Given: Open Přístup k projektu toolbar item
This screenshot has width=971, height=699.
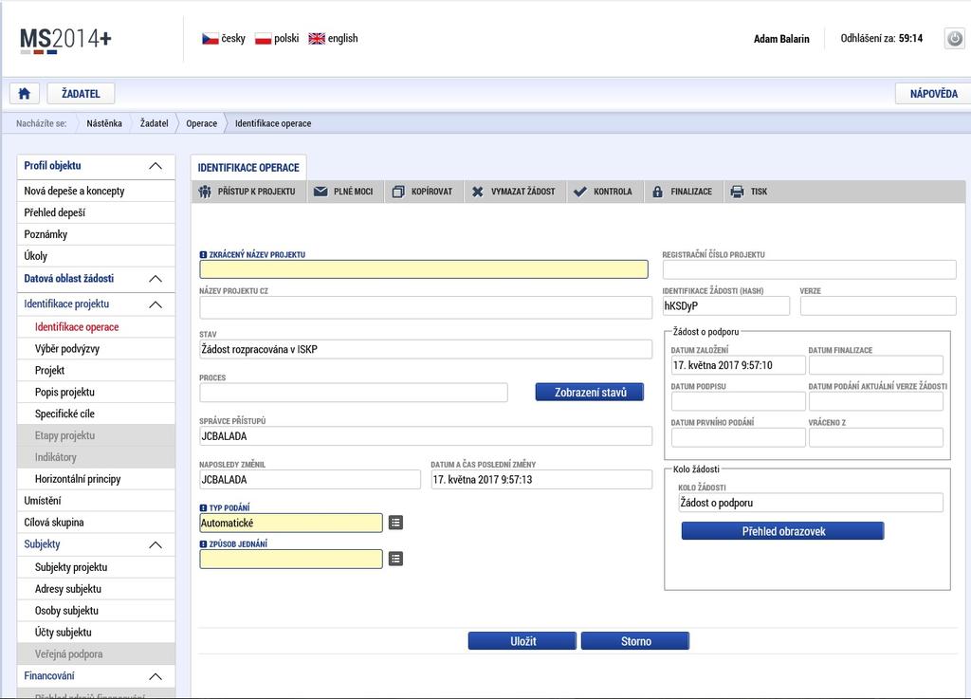Looking at the screenshot, I should (247, 192).
